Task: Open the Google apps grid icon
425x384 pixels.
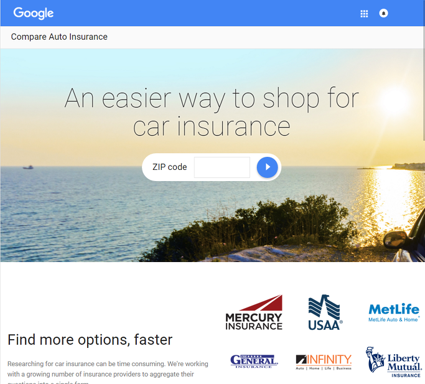Action: [x=364, y=13]
